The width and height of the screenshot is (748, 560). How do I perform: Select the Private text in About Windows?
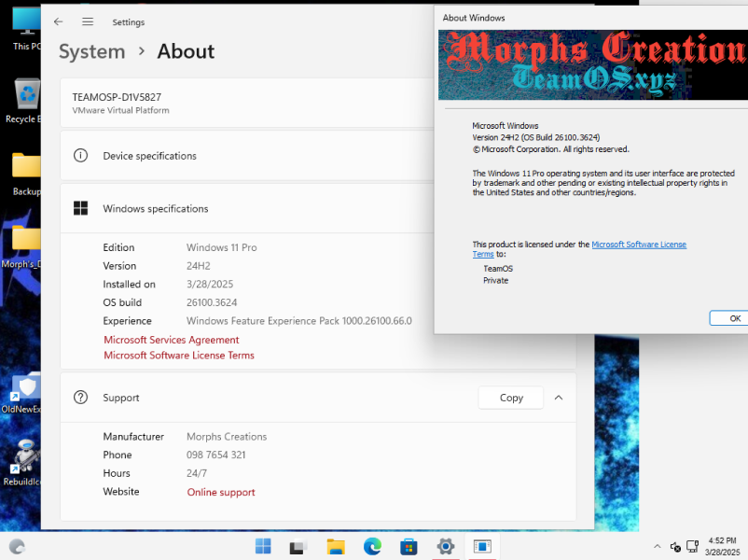pos(495,280)
